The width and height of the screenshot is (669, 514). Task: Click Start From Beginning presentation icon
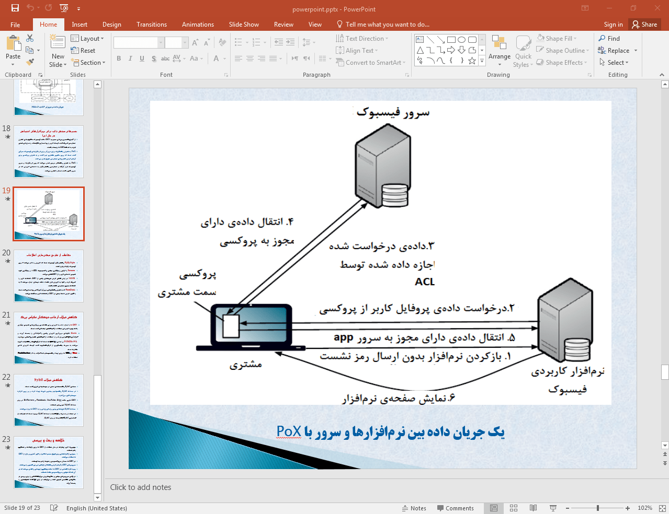tap(64, 8)
